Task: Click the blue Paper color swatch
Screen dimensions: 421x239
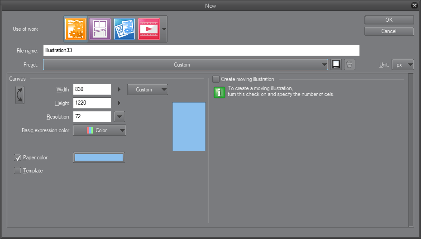Action: click(x=99, y=158)
